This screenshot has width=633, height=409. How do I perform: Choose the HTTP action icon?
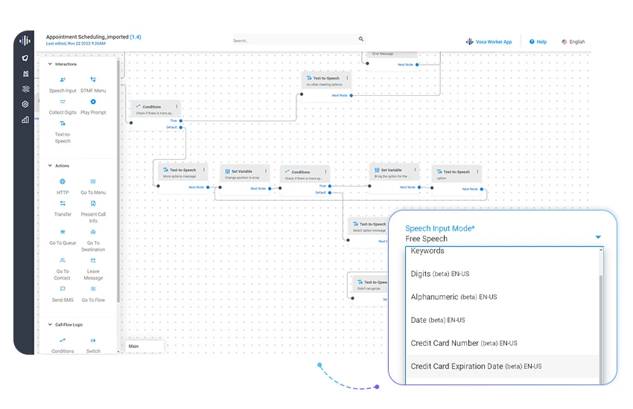click(63, 181)
